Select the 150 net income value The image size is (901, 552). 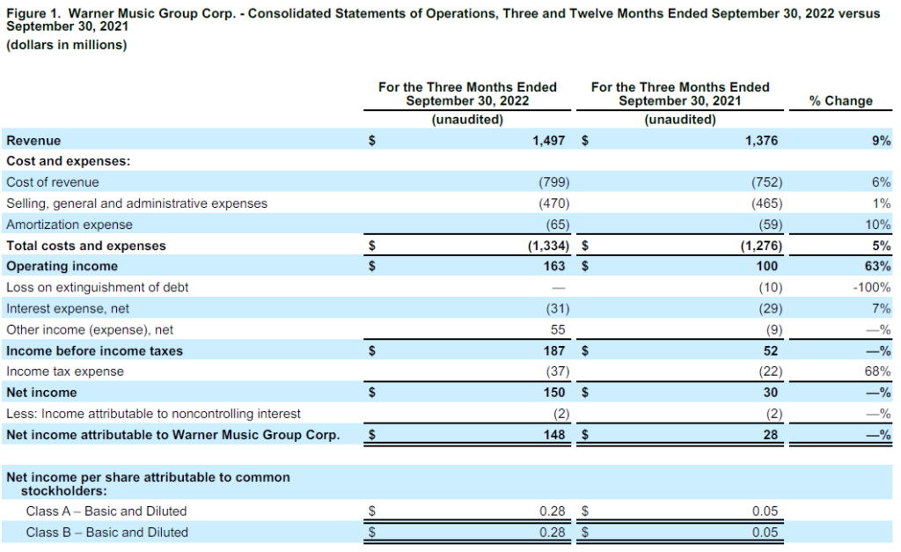[x=554, y=393]
